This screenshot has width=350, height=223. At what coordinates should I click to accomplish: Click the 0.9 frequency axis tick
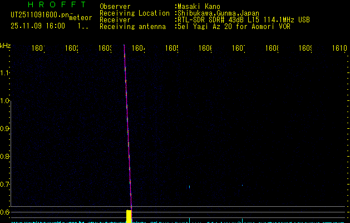[5, 129]
